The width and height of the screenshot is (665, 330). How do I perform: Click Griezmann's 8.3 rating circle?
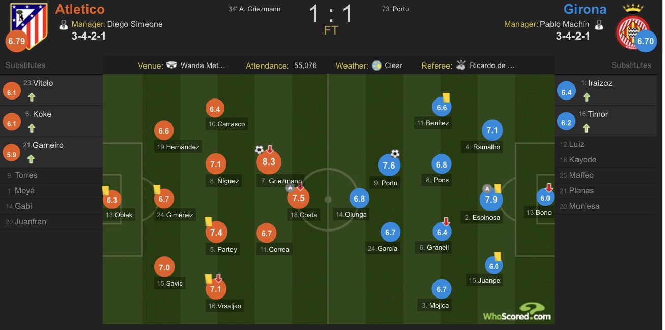coord(269,162)
